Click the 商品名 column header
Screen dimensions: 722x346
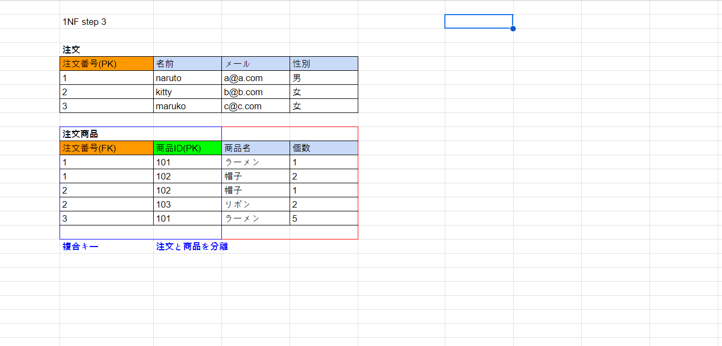tap(255, 148)
